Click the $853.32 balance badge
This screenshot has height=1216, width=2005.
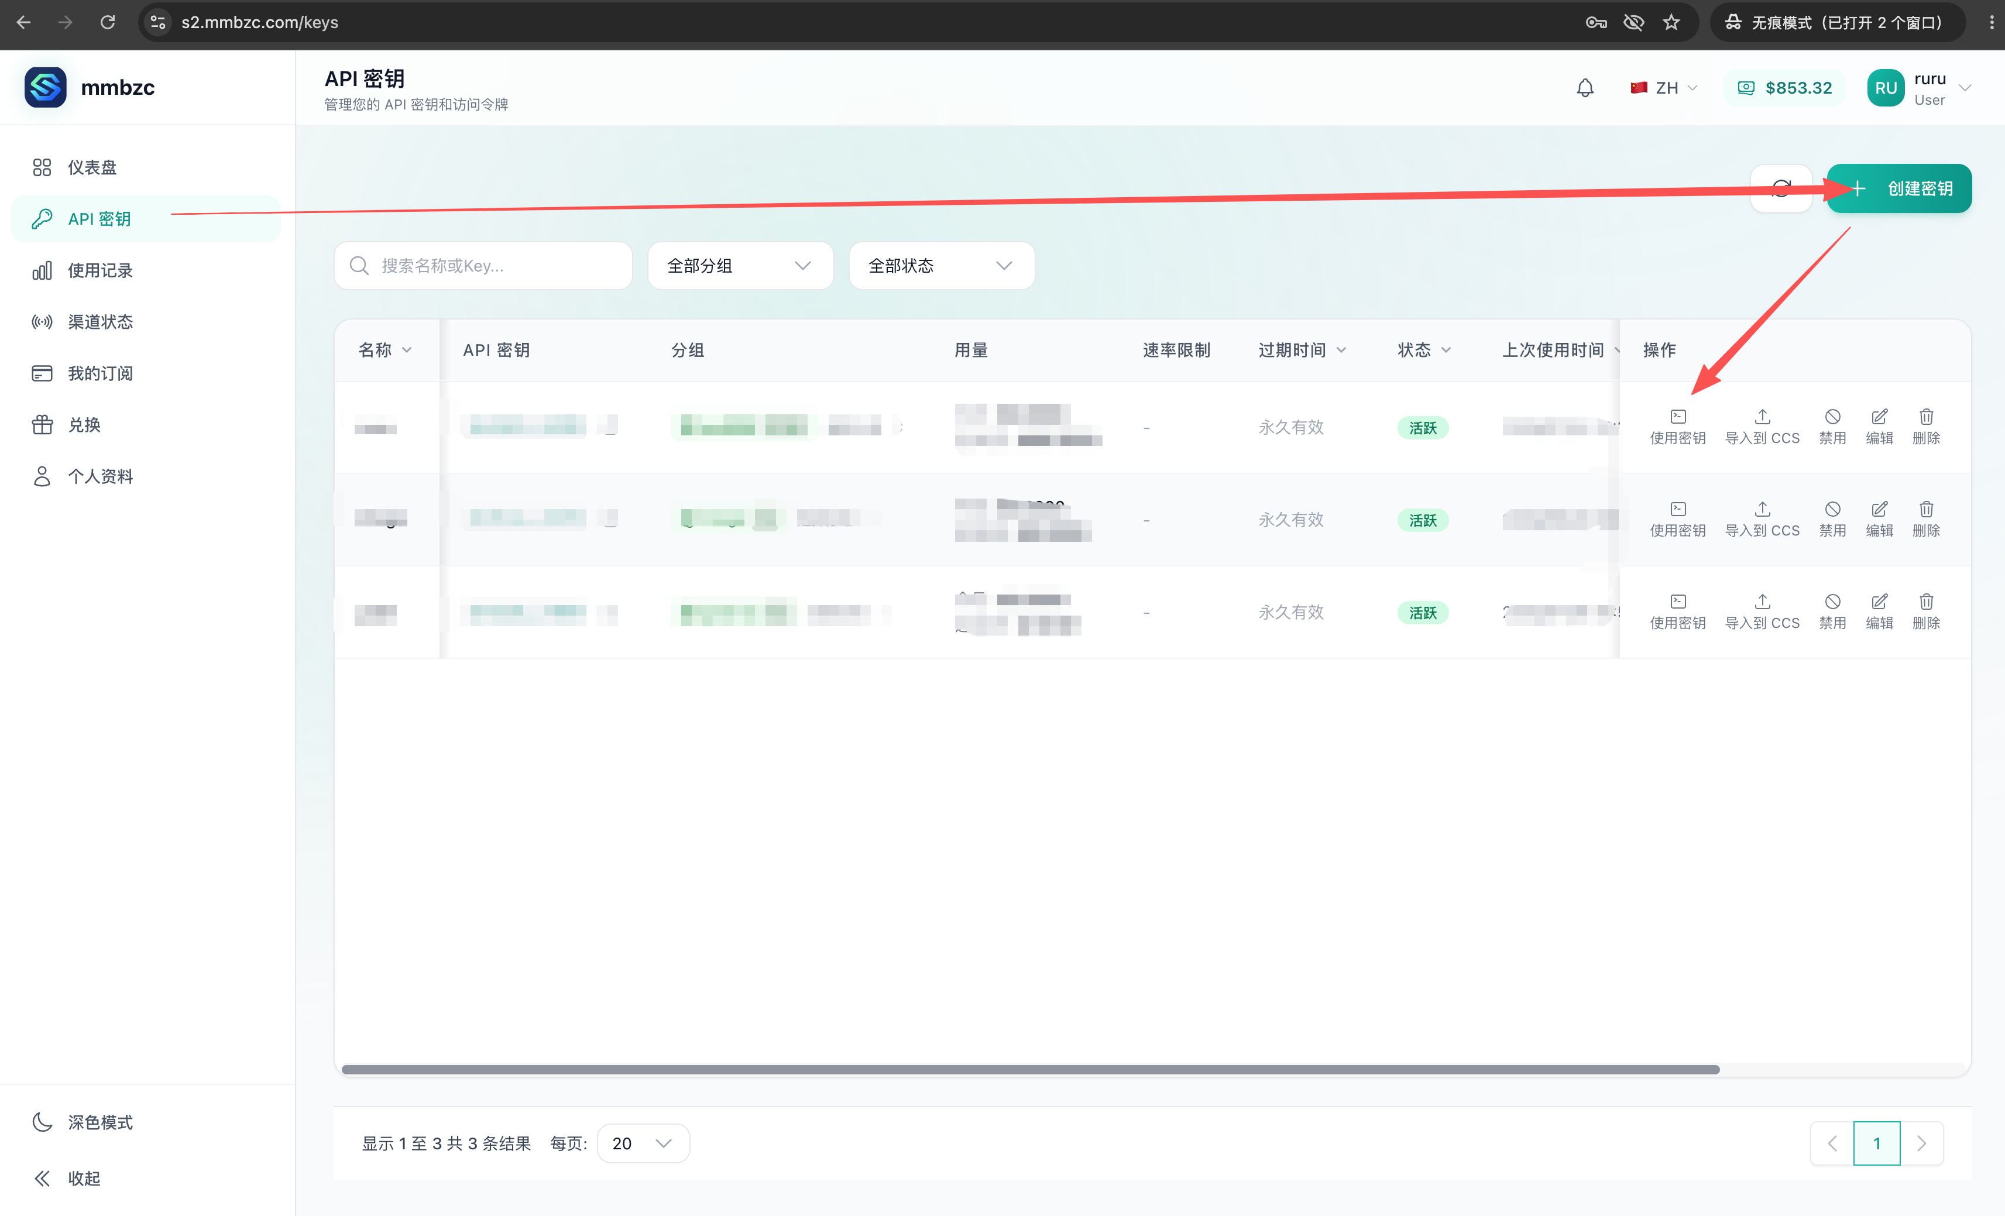(x=1786, y=88)
